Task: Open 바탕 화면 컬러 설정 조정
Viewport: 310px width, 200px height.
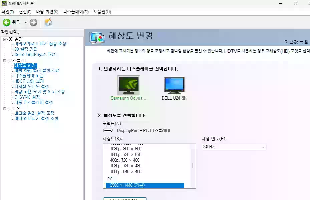Action: 37,70
